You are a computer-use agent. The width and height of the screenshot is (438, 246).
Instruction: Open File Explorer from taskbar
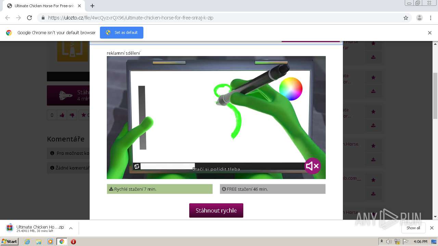(39, 242)
